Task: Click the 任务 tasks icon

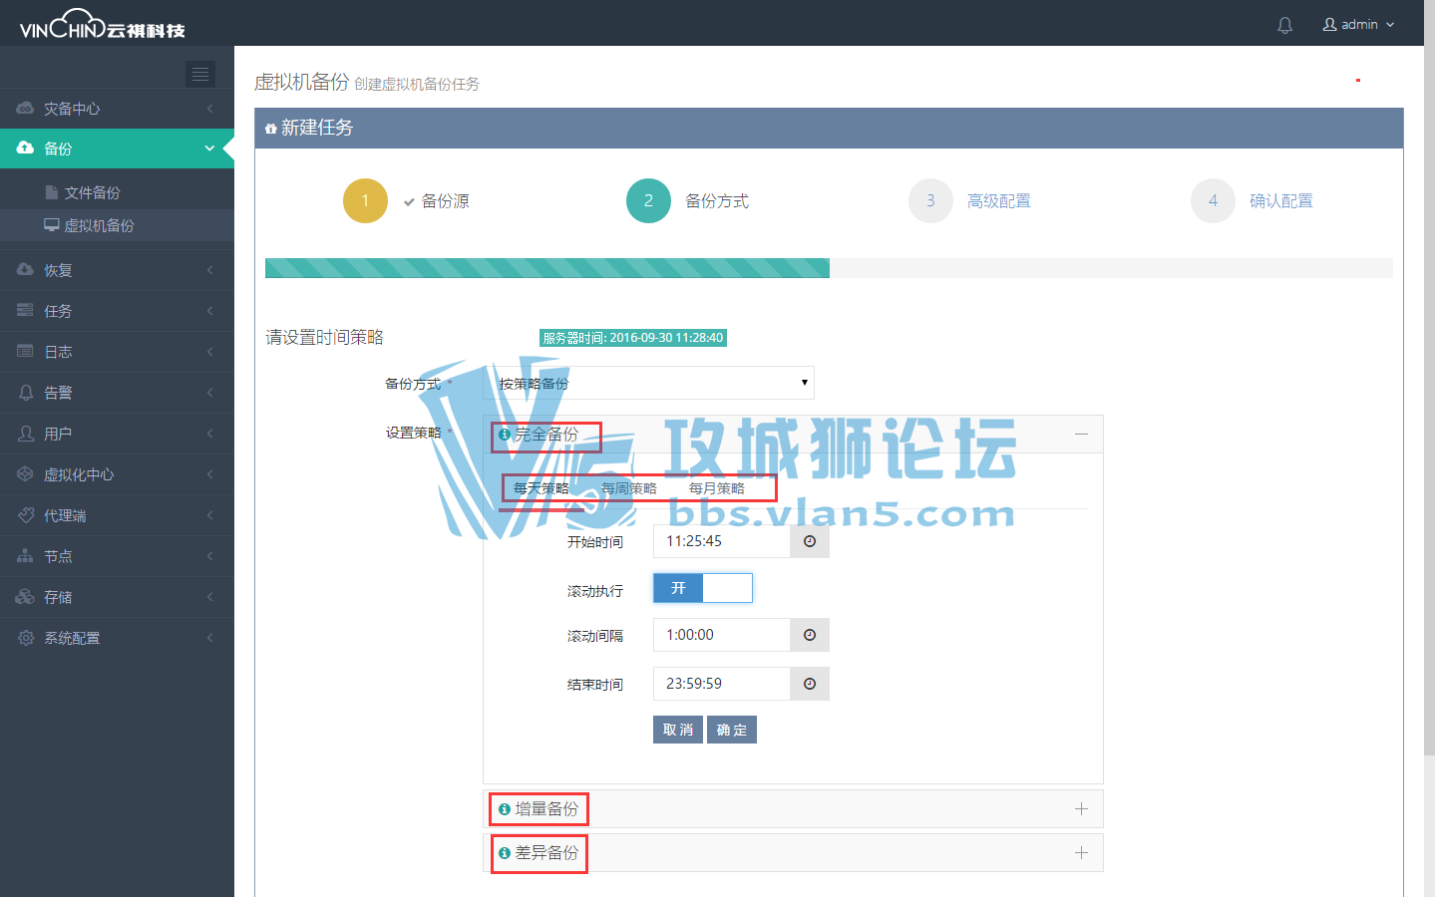Action: pos(25,310)
